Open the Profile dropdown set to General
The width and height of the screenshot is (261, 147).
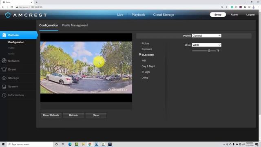tap(206, 36)
